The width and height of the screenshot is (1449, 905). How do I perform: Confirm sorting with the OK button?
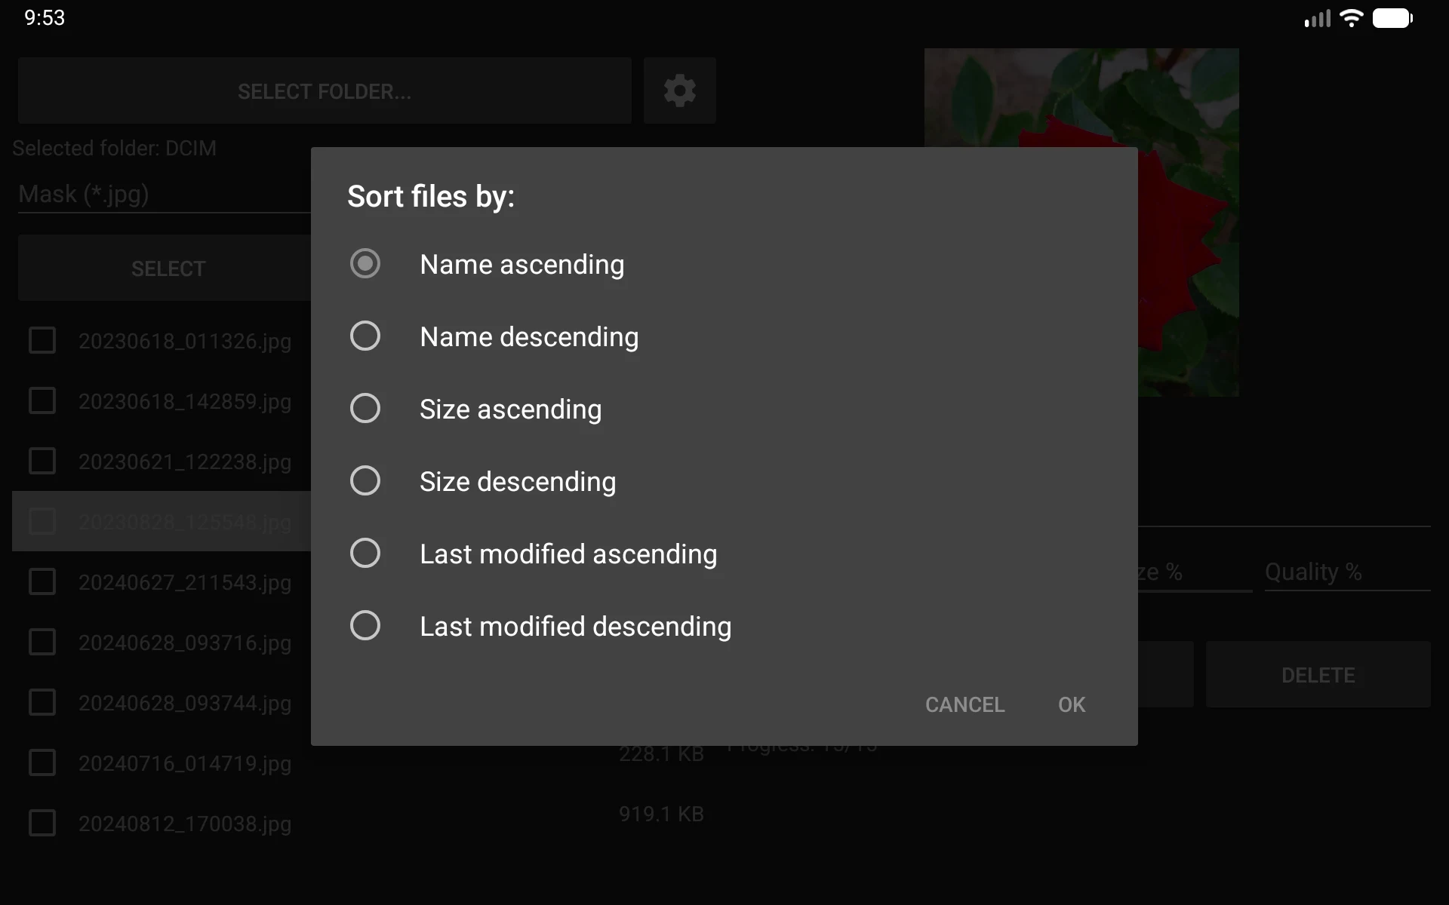point(1072,704)
